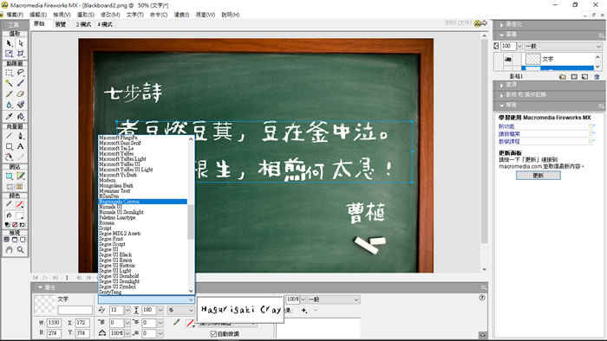The image size is (607, 341).
Task: Open the layer opacity 100 dropdown
Action: [519, 47]
